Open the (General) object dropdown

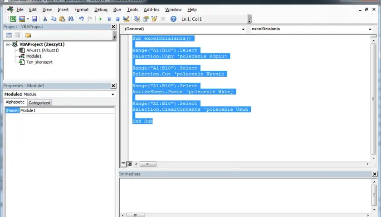pos(243,29)
